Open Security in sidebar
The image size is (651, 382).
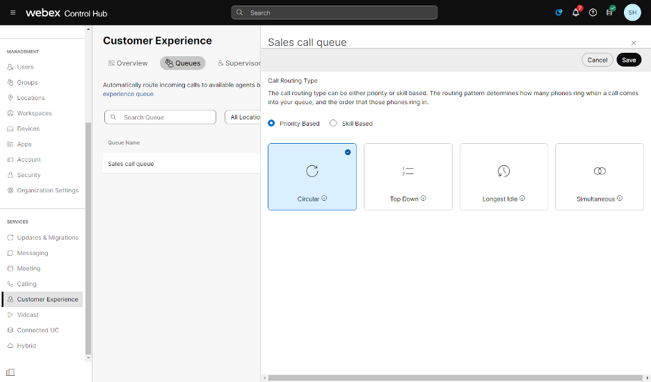(29, 174)
